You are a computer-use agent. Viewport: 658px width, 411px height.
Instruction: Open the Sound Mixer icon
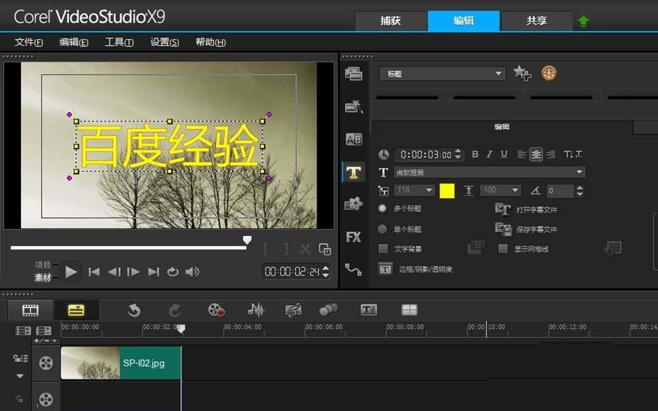[256, 310]
